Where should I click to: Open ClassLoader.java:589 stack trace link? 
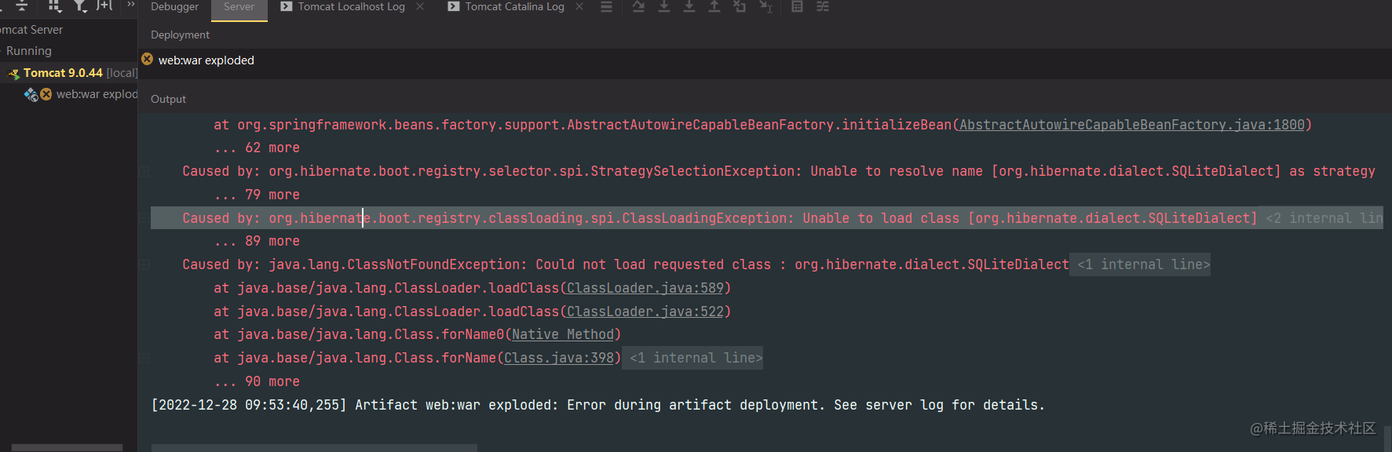click(x=645, y=288)
